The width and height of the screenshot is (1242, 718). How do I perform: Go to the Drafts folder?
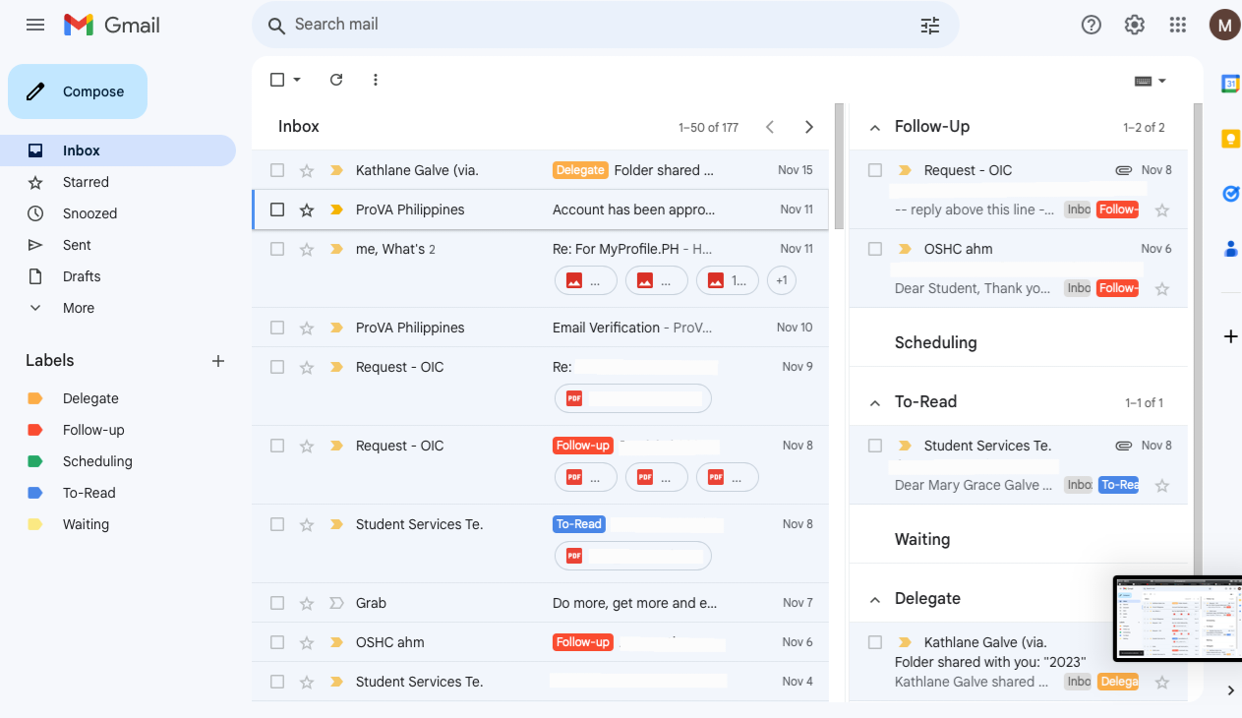coord(82,276)
